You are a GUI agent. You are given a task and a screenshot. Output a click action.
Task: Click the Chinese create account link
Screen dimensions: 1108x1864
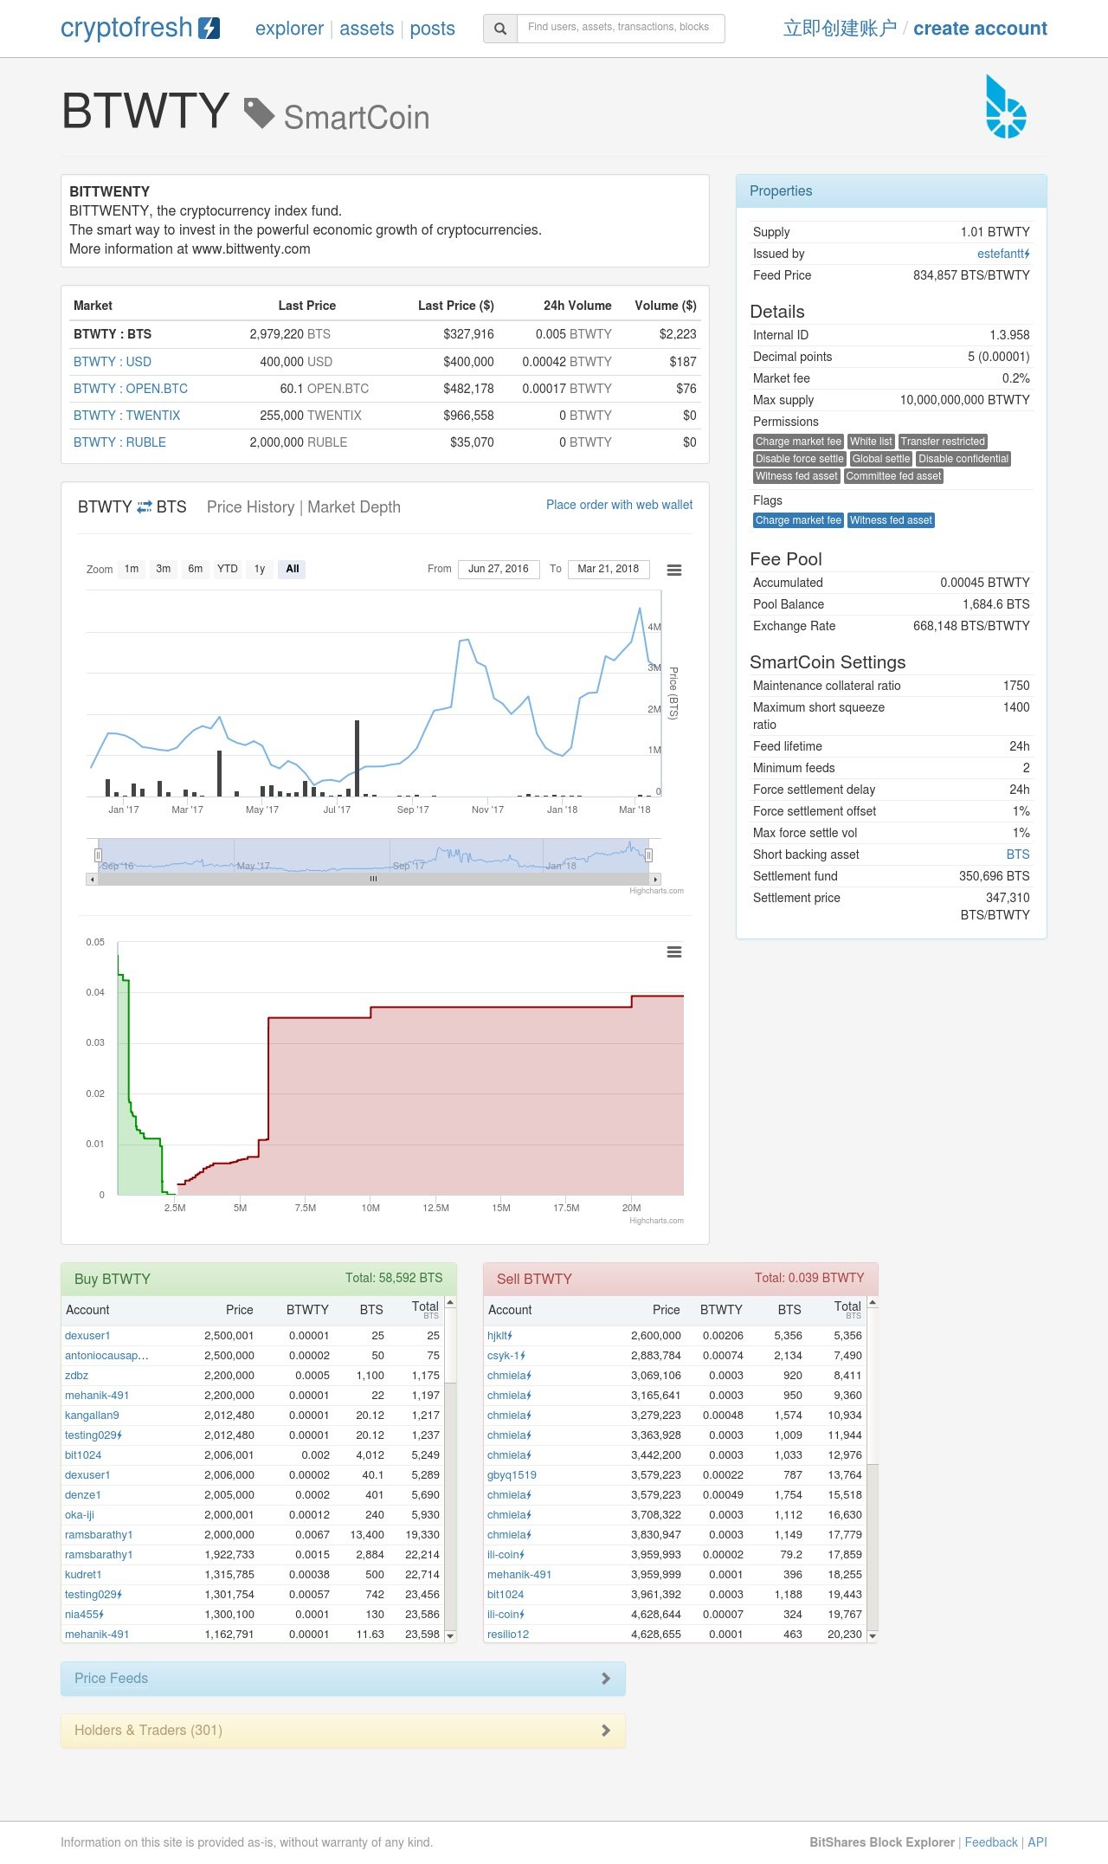[x=840, y=29]
